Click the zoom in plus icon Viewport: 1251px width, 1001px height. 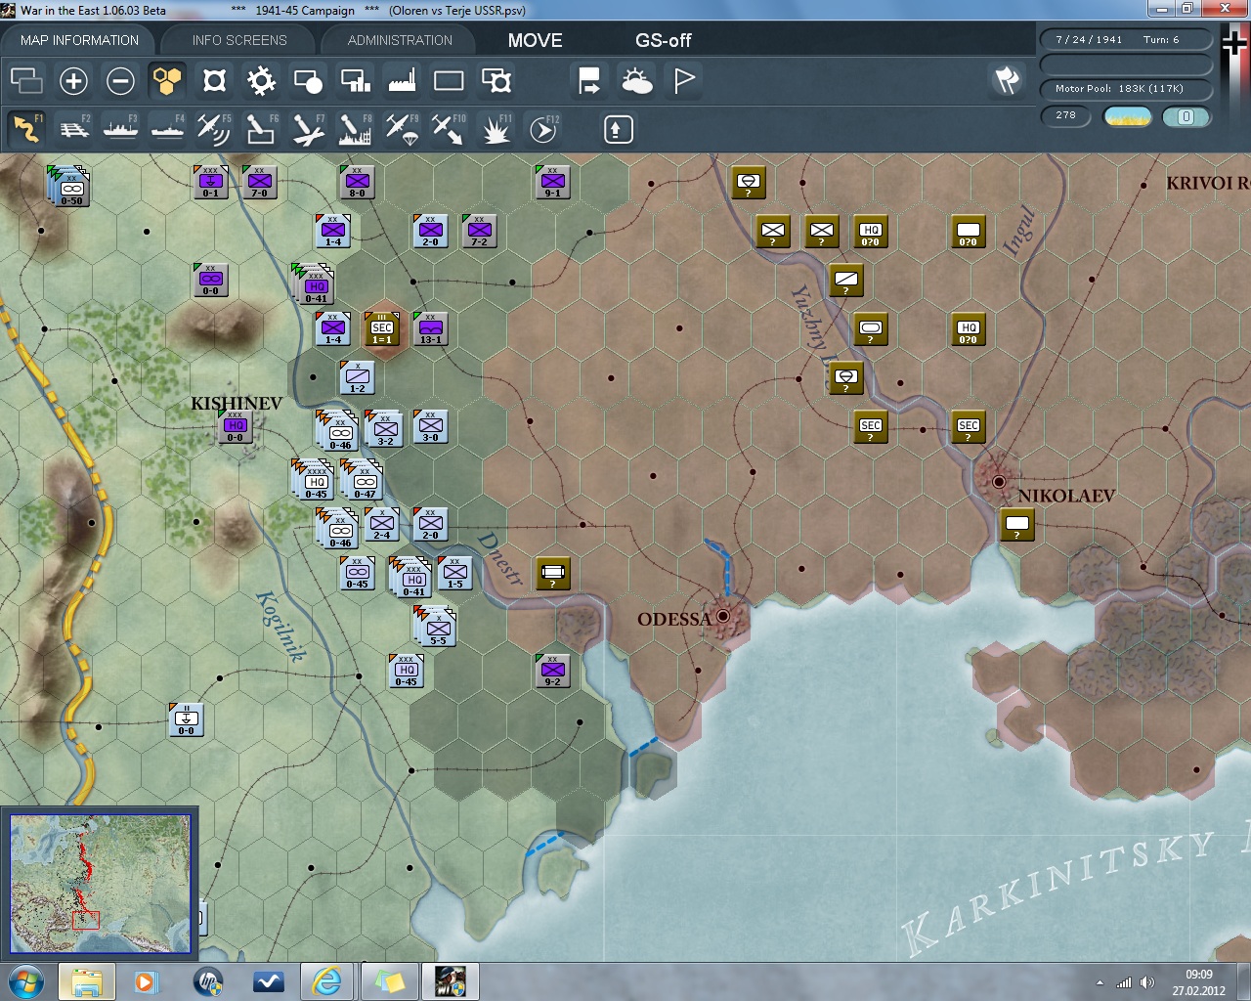point(73,81)
